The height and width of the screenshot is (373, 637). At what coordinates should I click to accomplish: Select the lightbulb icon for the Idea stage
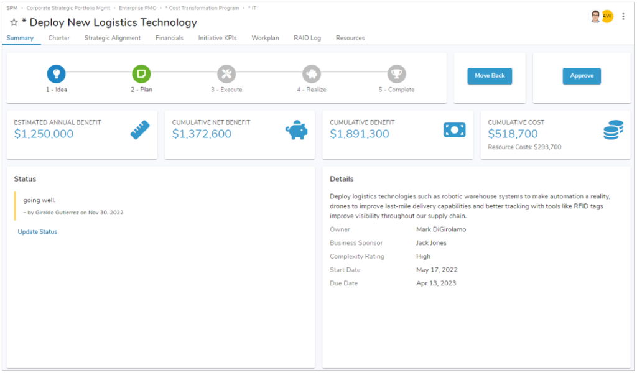(56, 73)
